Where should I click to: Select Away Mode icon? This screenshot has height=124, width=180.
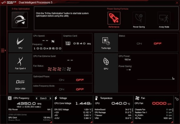pos(164,18)
